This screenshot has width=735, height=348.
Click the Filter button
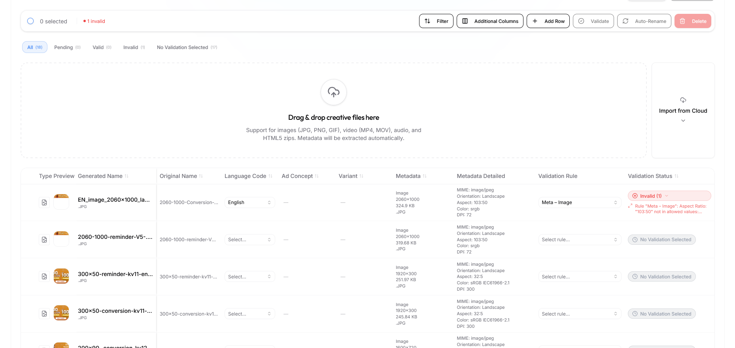436,21
